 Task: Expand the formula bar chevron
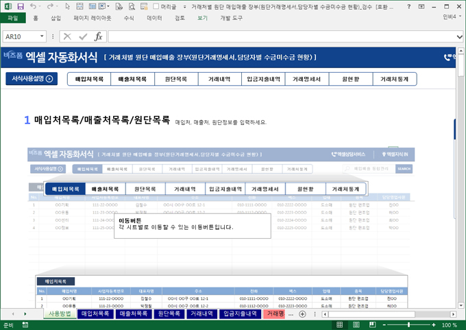[x=458, y=36]
